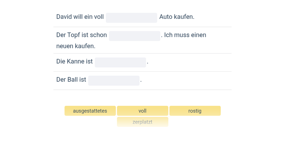285x142 pixels.
Task: Click the blank in the David sentence
Action: (x=131, y=18)
